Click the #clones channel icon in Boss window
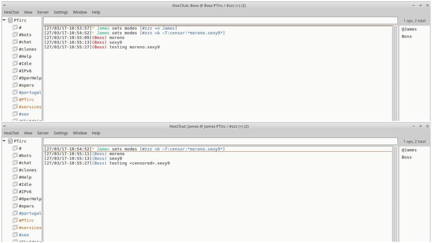 15,49
